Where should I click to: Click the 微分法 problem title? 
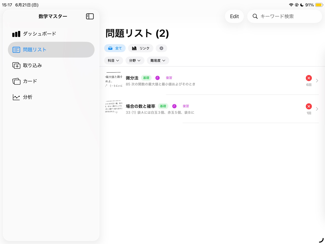click(132, 78)
